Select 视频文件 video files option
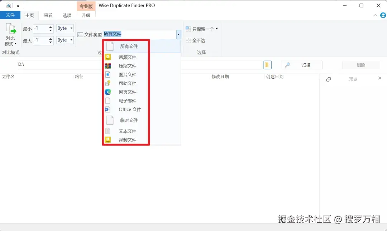The width and height of the screenshot is (387, 231). coord(142,140)
